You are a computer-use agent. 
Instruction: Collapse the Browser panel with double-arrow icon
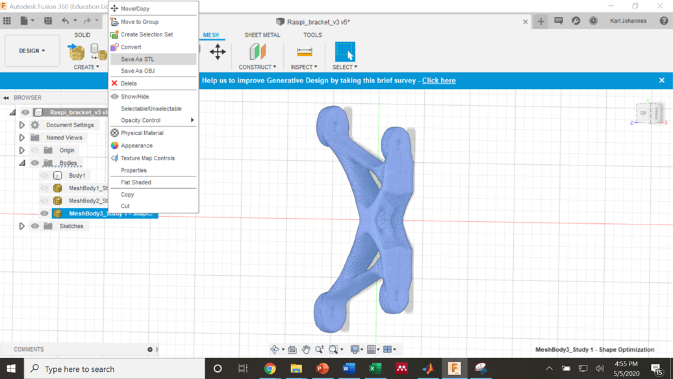point(6,98)
